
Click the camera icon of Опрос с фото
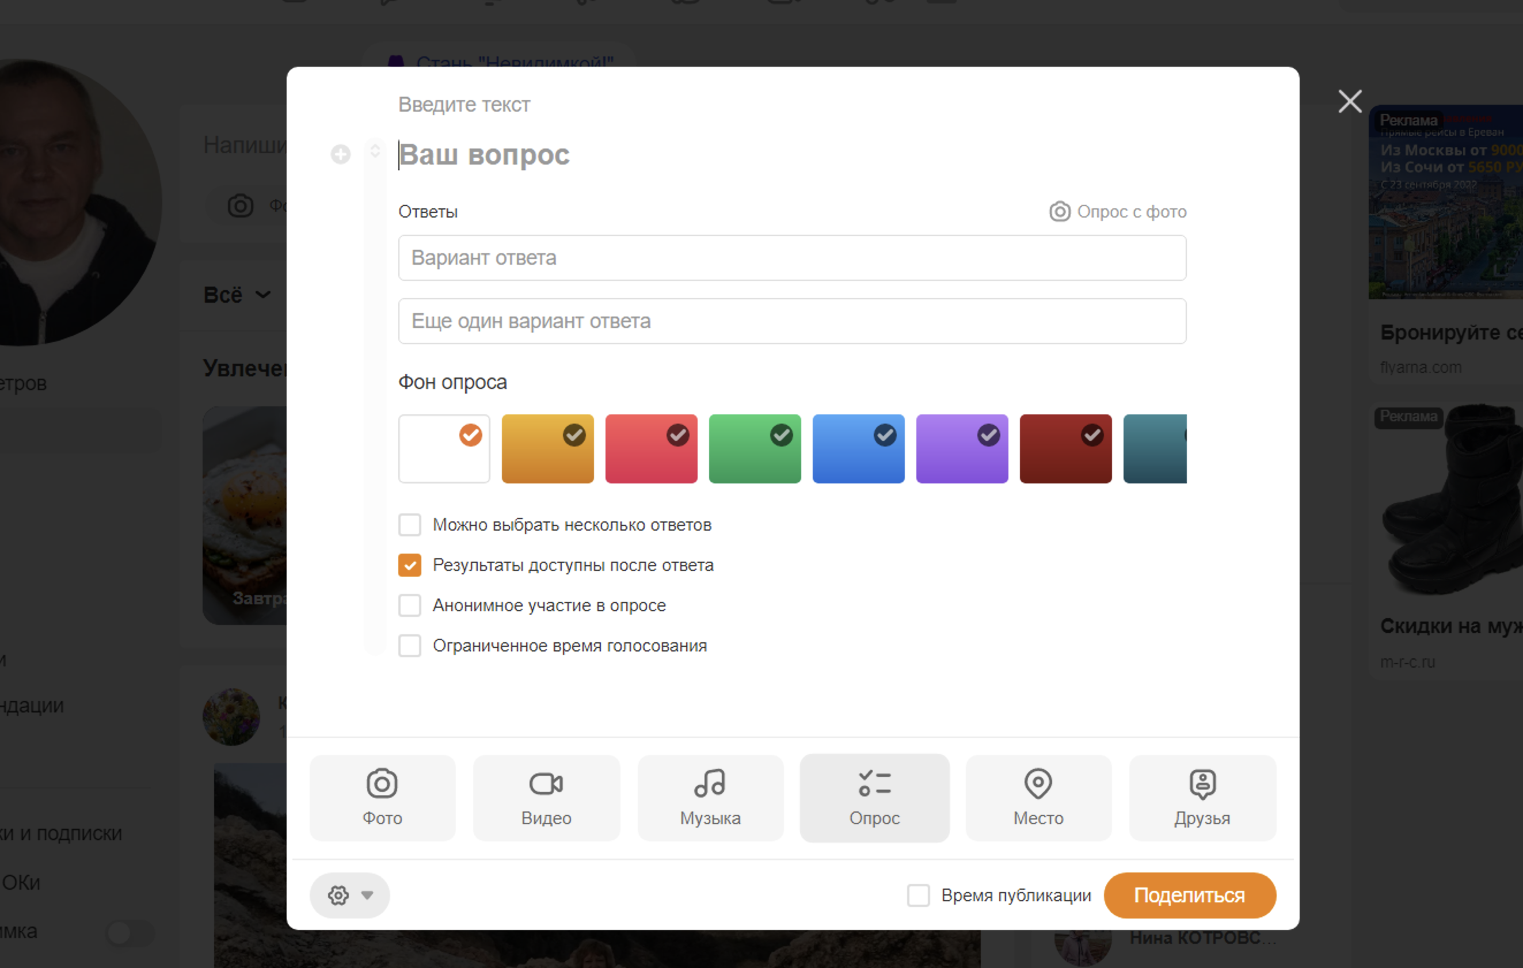[1060, 211]
